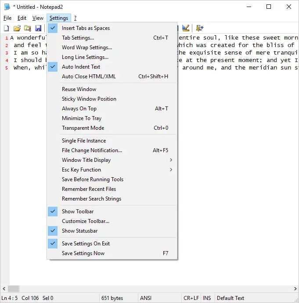Enable Reuse Window option
Image resolution: width=299 pixels, height=303 pixels.
tap(112, 89)
